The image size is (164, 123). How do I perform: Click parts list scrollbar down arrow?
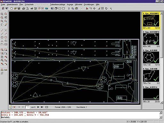[161, 102]
